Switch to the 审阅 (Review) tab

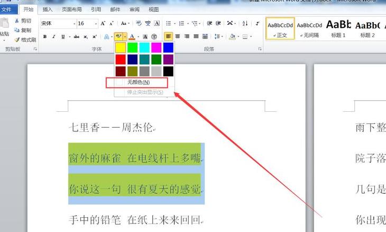click(x=134, y=9)
